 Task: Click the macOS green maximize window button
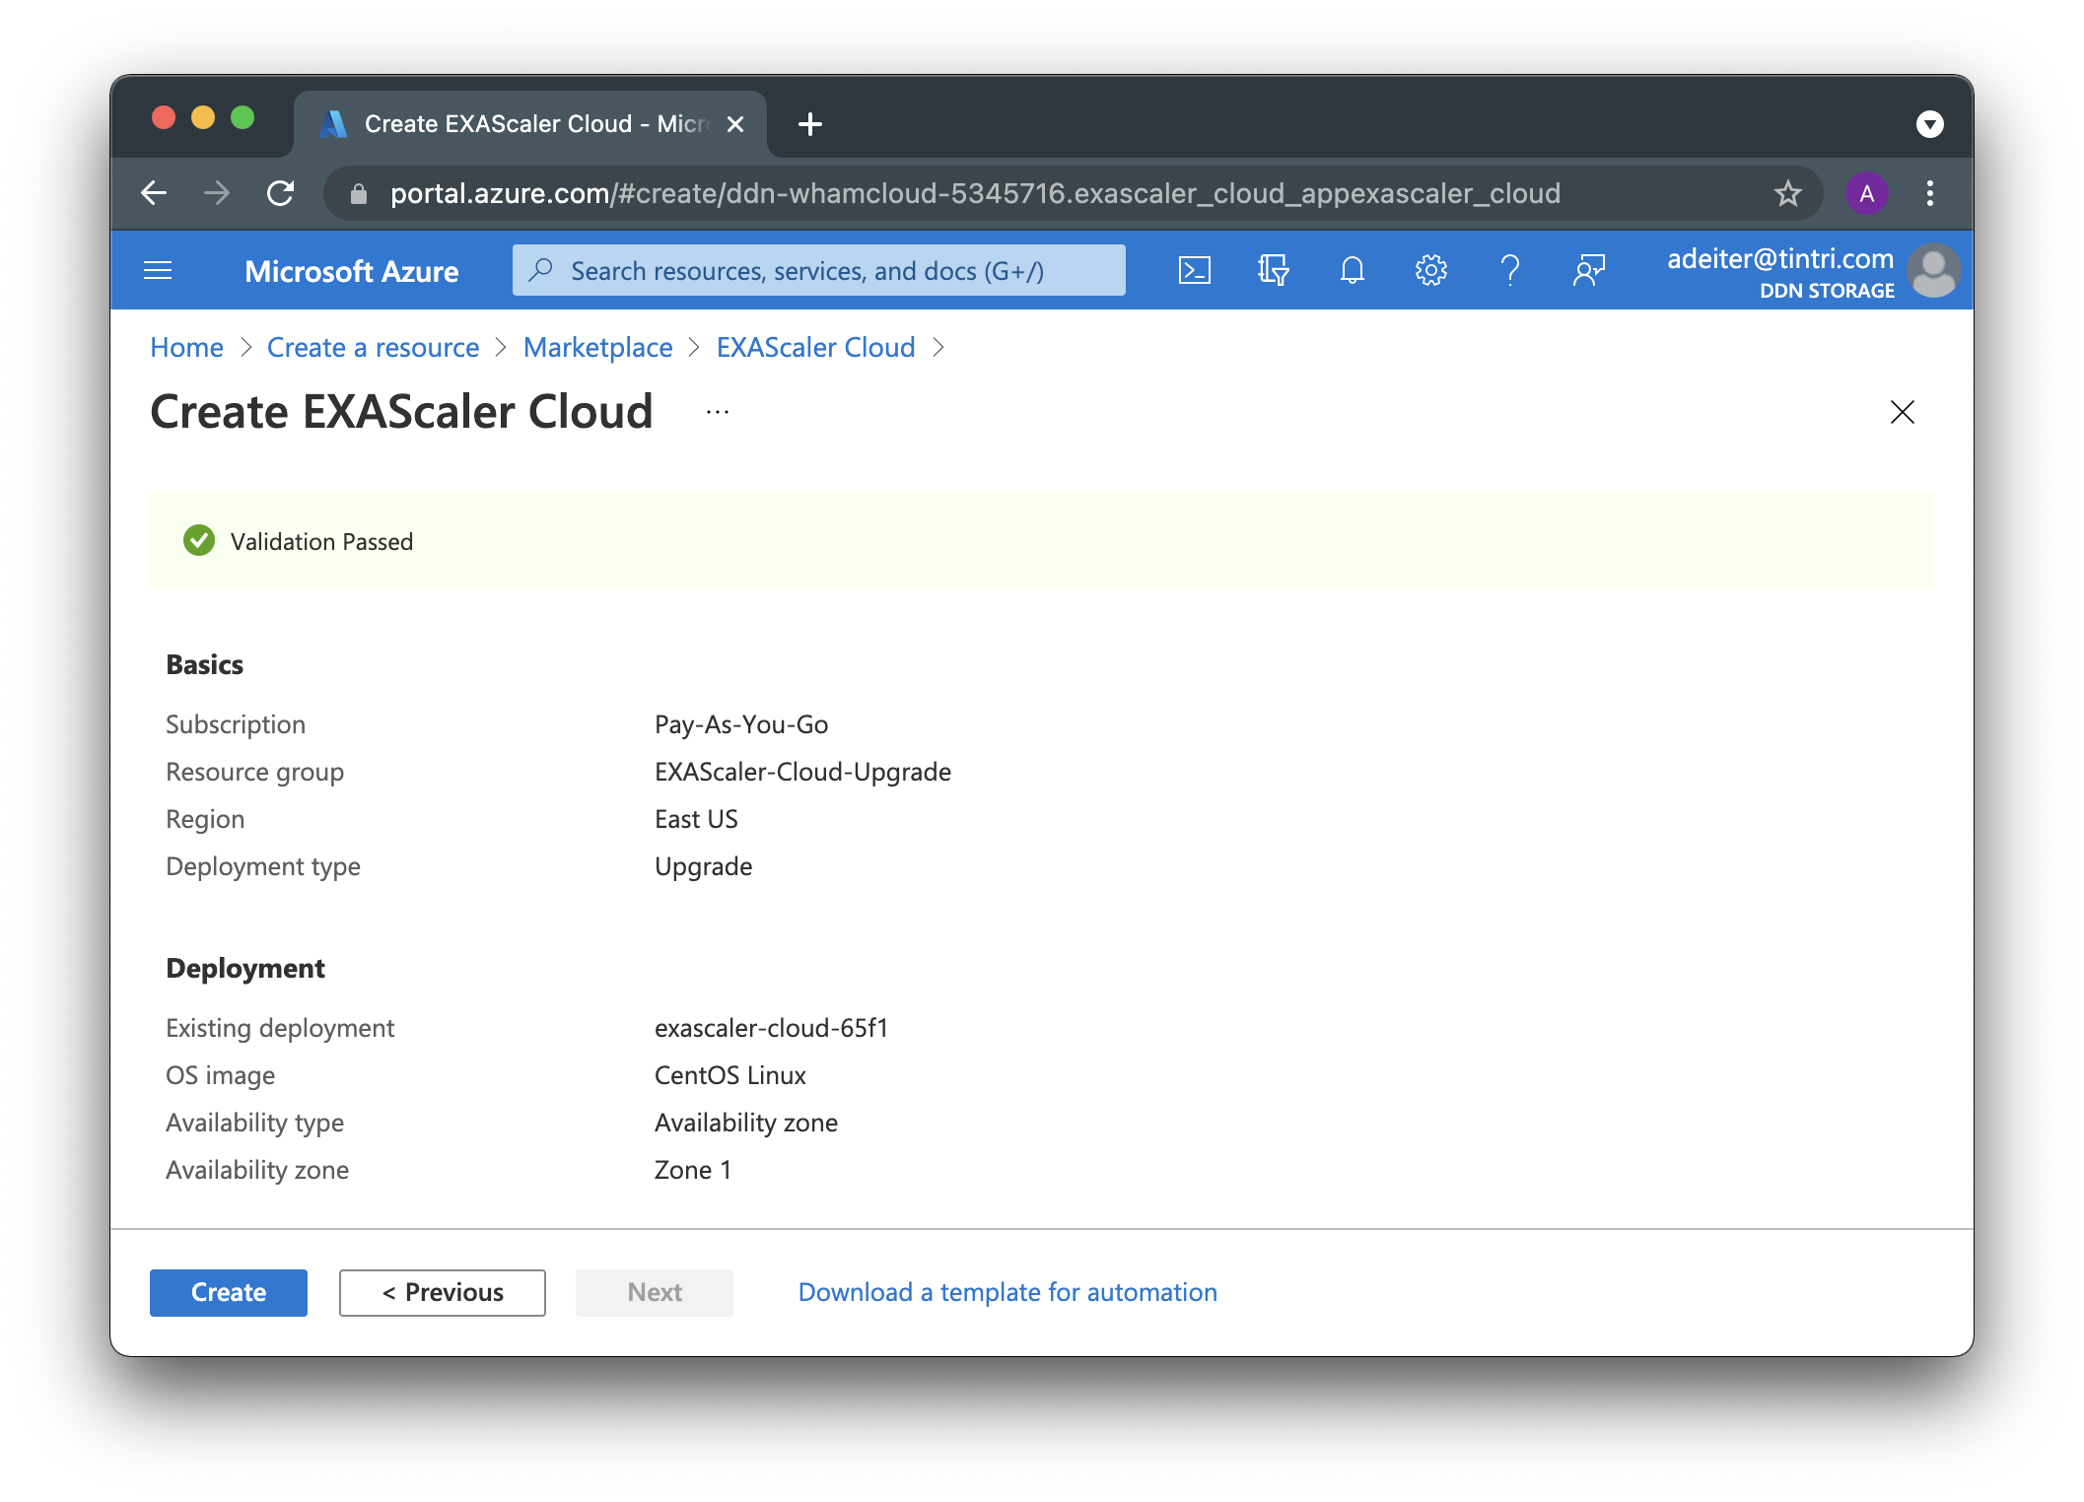click(243, 118)
